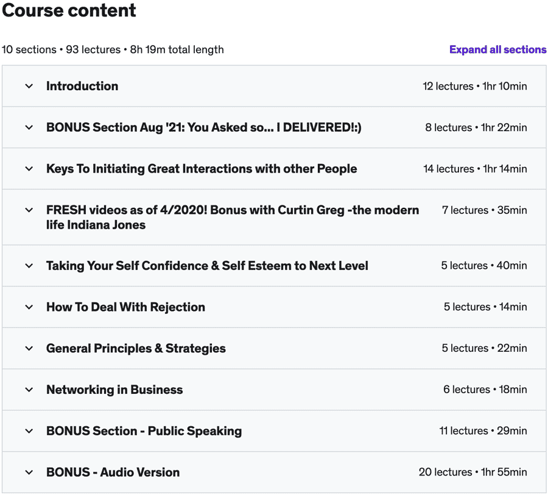The image size is (548, 495).
Task: Click 'BONUS Section Aug '21: You Asked so... I DELIVERED!:)' title
Action: (204, 127)
